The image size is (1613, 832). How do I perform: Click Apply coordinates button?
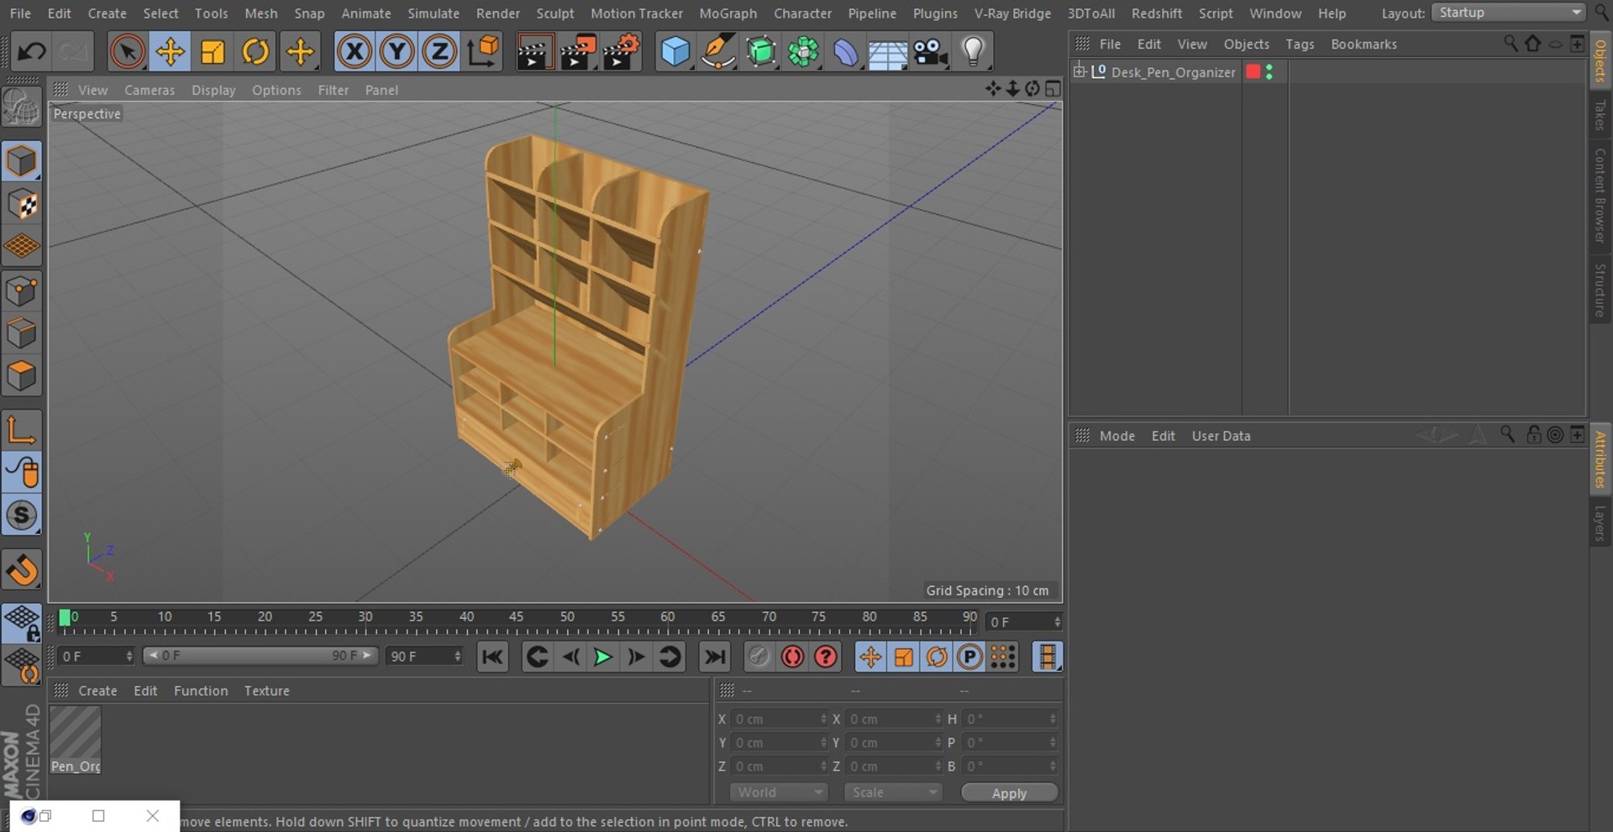[x=1009, y=793]
